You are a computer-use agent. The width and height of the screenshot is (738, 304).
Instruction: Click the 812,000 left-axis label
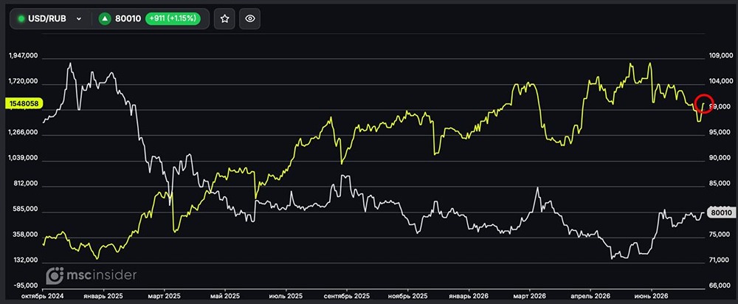point(26,184)
